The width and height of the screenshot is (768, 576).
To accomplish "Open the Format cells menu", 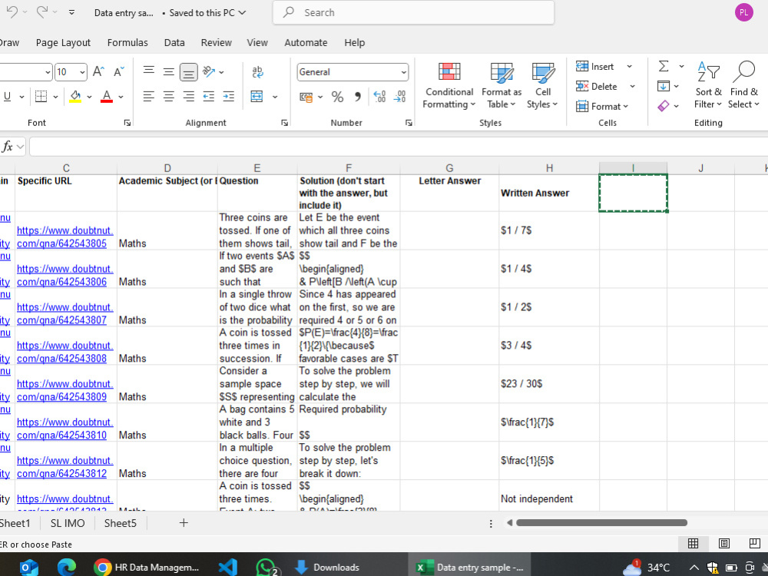I will (602, 106).
